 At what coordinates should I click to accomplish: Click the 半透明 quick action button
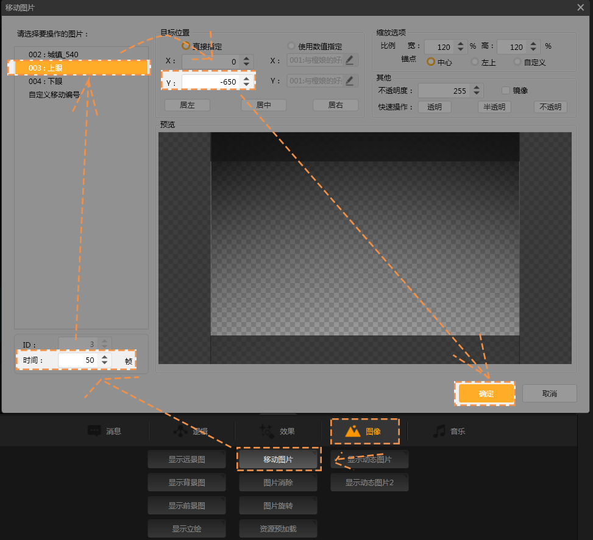pyautogui.click(x=494, y=107)
